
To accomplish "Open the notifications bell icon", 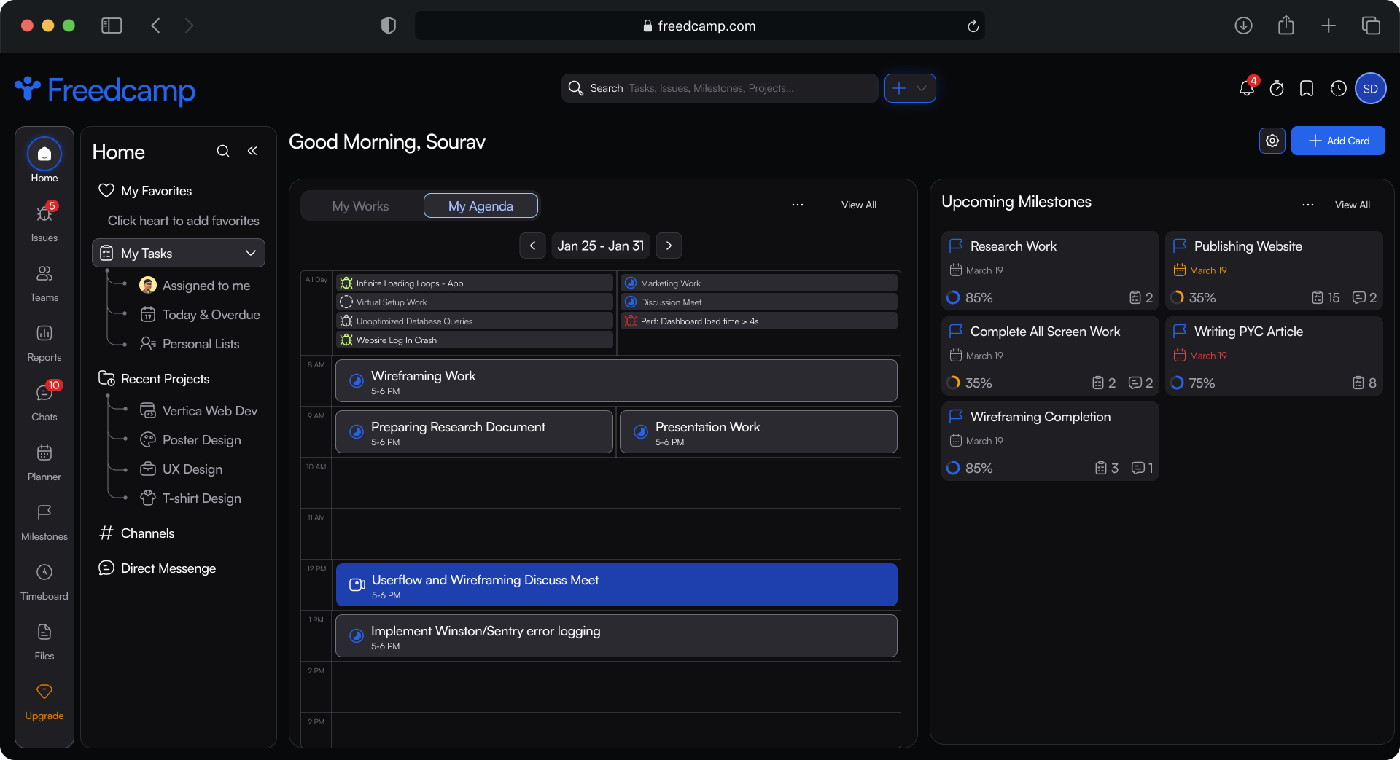I will tap(1247, 88).
